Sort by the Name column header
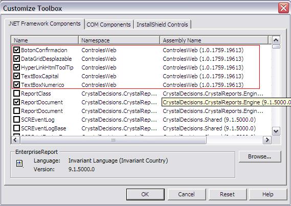The image size is (291, 206). coord(45,40)
